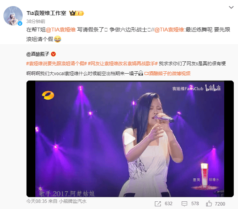Click the blue verified badge on avatar
238x209 pixels.
(x=20, y=23)
